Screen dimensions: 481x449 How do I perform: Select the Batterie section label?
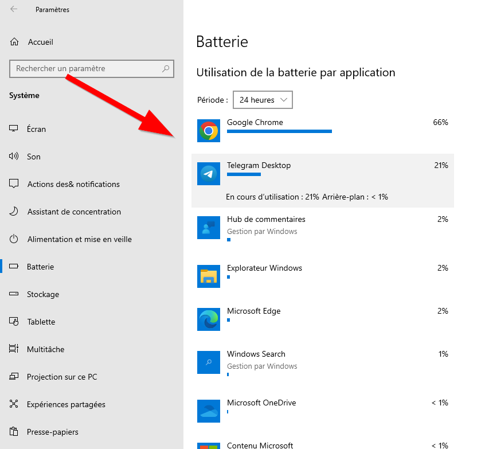[41, 267]
